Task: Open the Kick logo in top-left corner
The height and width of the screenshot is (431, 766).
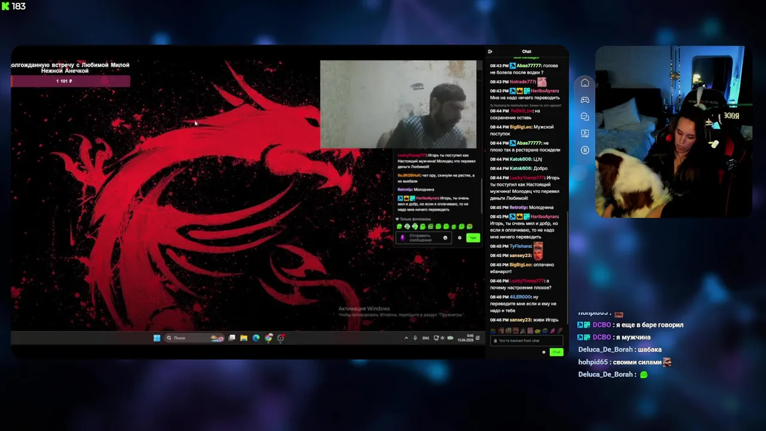Action: pyautogui.click(x=5, y=6)
